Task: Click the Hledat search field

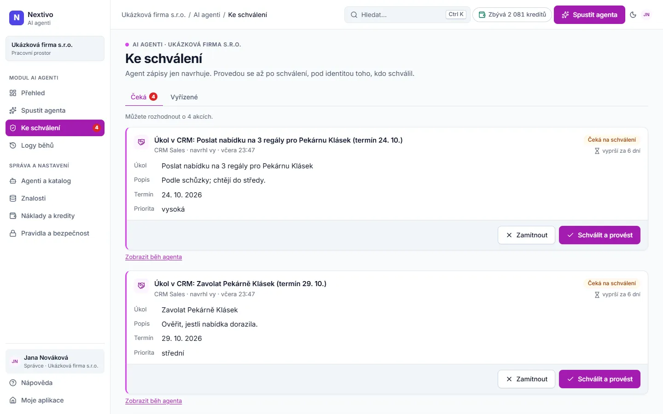Action: [x=407, y=15]
